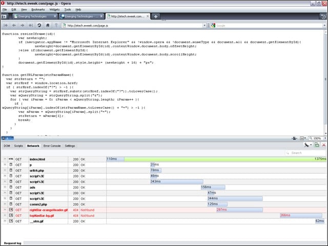Image resolution: width=328 pixels, height=246 pixels.
Task: Open the View menu
Action: 24,10
